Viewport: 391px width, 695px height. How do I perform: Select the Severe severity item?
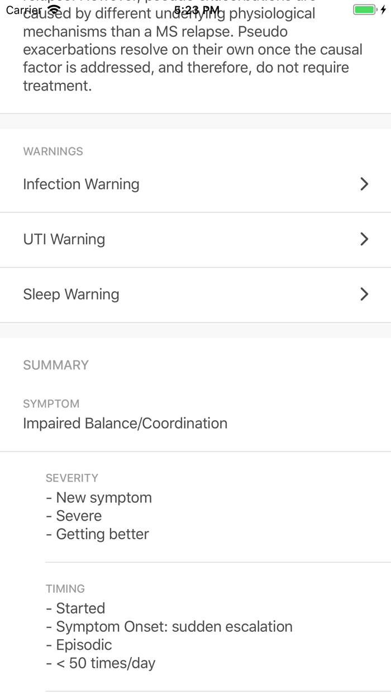point(78,515)
